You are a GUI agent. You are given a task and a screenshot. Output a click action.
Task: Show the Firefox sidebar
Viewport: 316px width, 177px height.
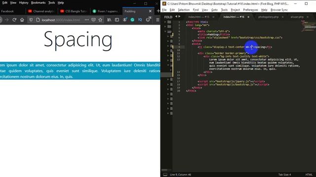[x=117, y=20]
